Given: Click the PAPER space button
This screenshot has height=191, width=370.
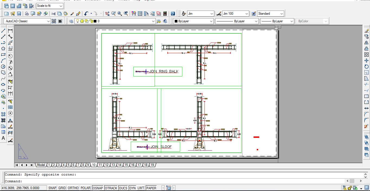Looking at the screenshot, I should (x=151, y=188).
